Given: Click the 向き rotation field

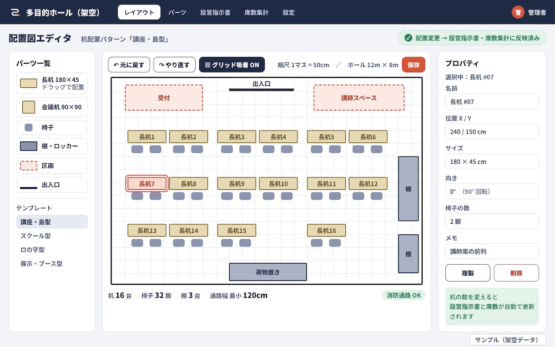Looking at the screenshot, I should point(492,191).
